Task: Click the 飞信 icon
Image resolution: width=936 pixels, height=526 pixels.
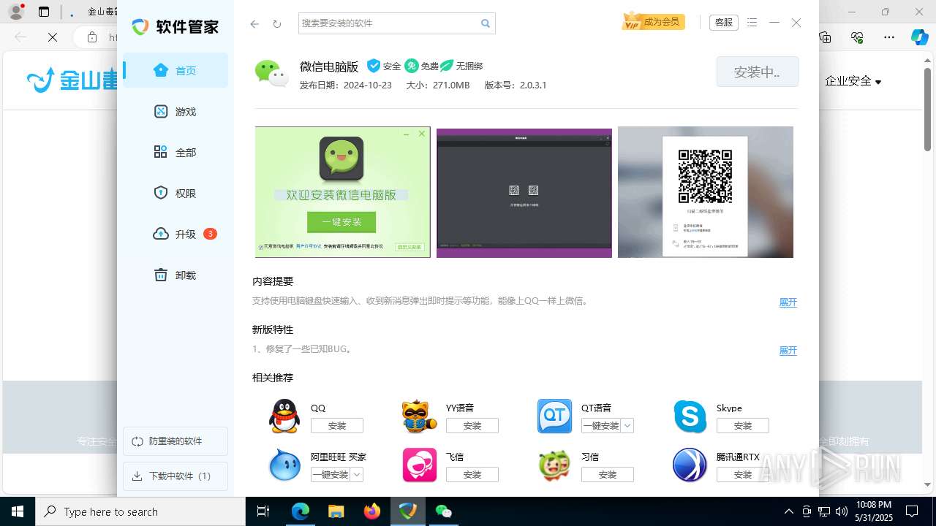Action: point(420,465)
